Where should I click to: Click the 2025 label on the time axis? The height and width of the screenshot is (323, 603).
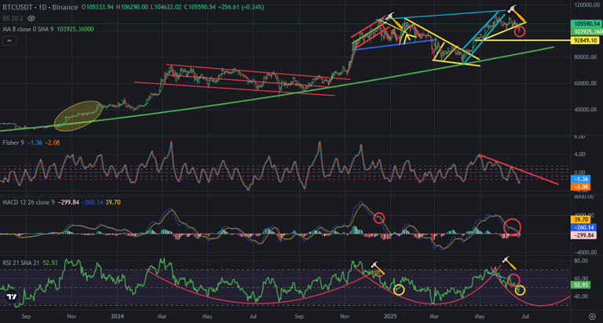390,317
